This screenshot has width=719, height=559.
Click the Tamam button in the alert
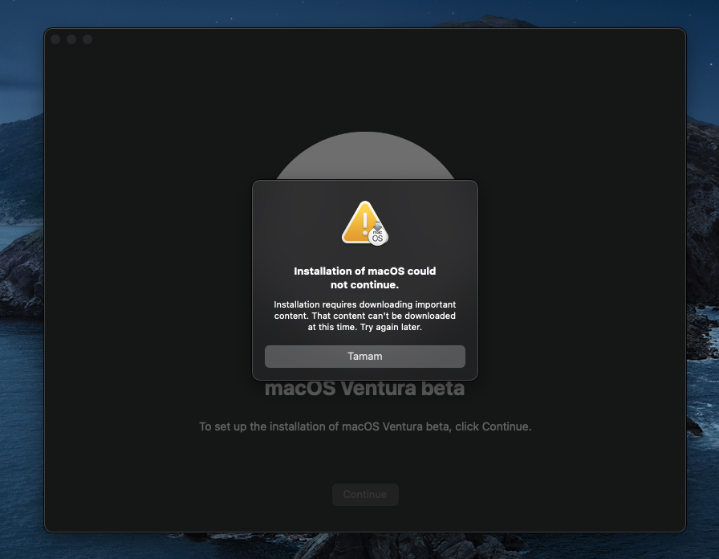pos(364,356)
